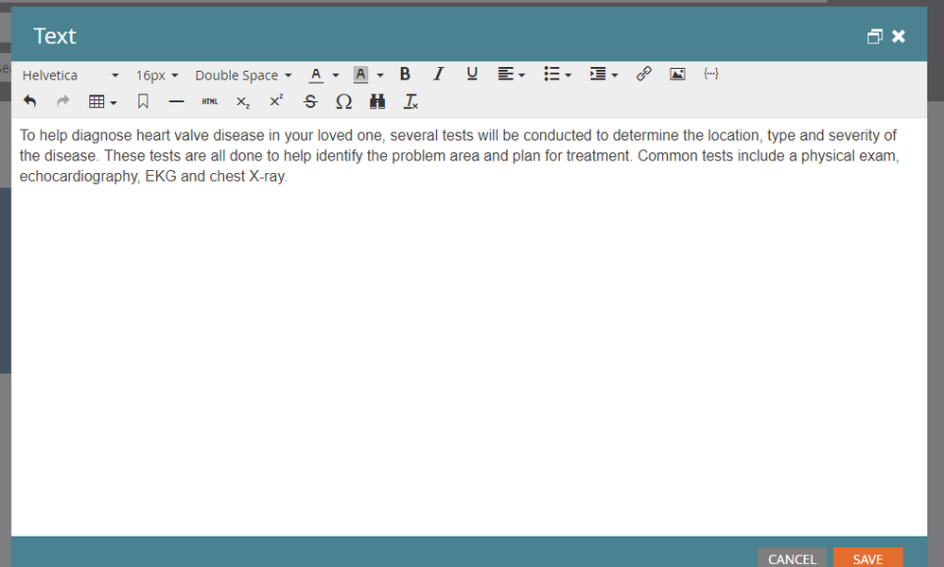Insert a token with curly braces icon
The height and width of the screenshot is (567, 944).
coord(711,74)
